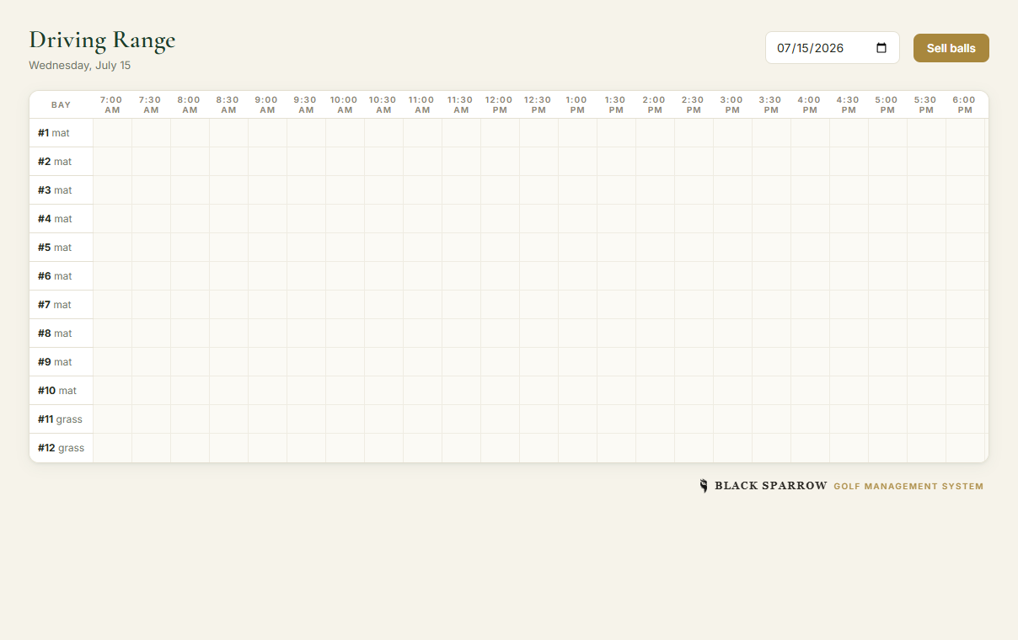Book bay #10 mat at 10:30 AM slot
Viewport: 1018px width, 640px height.
point(384,391)
